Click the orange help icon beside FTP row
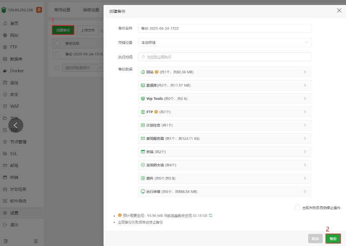Screen dimensions: 346x246 tap(156, 112)
